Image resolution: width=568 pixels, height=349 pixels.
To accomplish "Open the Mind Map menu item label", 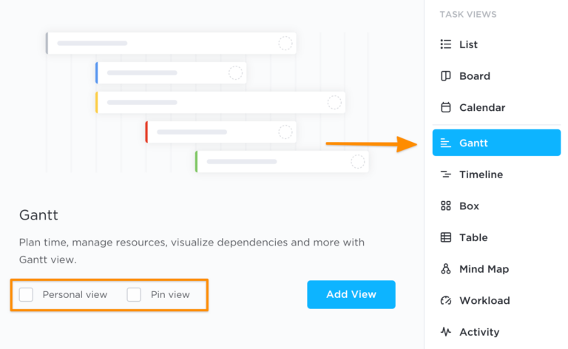I will 484,269.
